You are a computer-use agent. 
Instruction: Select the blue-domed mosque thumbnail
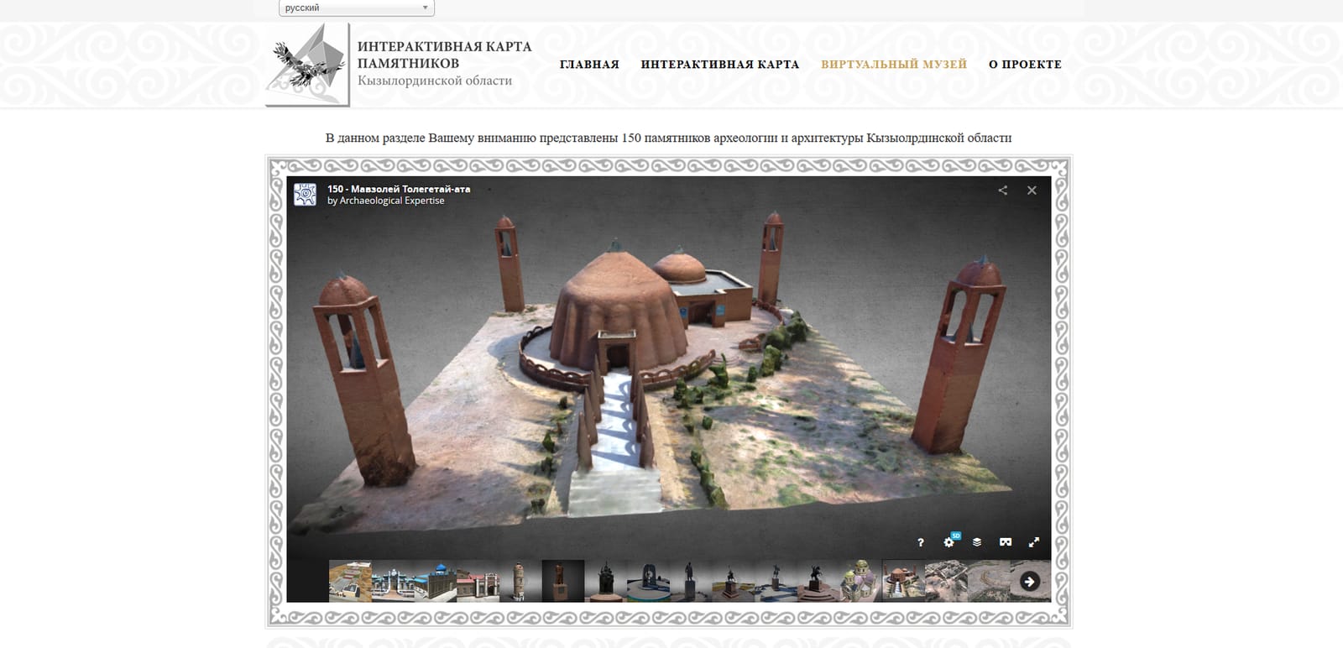click(436, 581)
